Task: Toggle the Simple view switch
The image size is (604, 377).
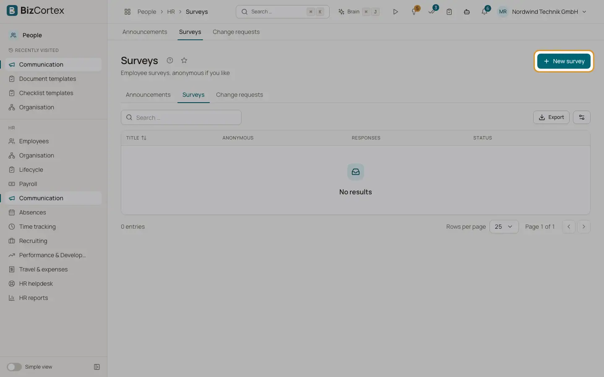Action: pos(14,367)
